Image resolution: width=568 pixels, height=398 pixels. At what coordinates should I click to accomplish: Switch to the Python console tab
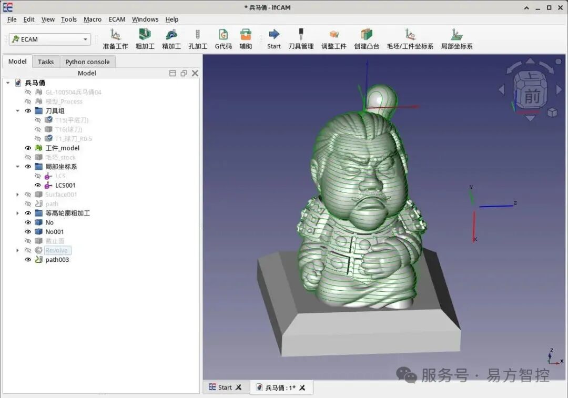pyautogui.click(x=87, y=62)
